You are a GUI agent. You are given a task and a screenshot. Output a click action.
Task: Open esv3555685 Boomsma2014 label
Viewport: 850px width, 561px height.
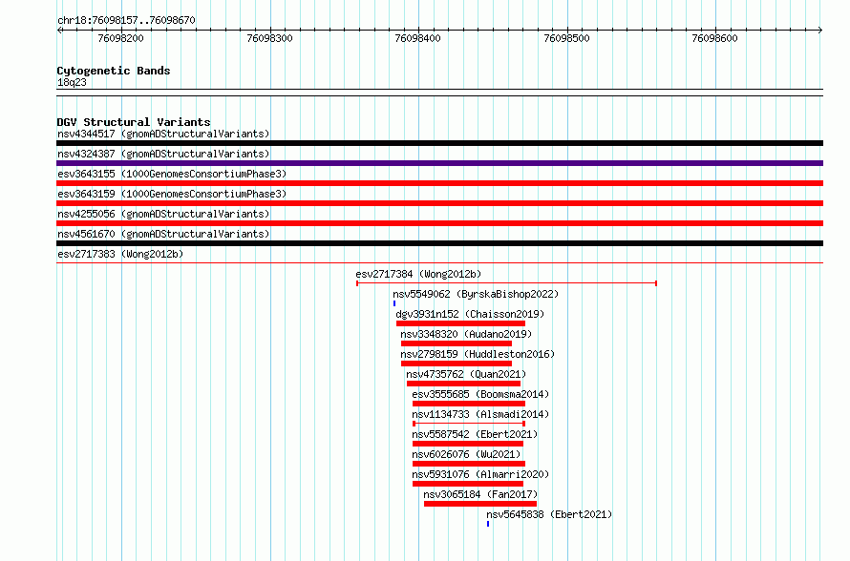(480, 394)
